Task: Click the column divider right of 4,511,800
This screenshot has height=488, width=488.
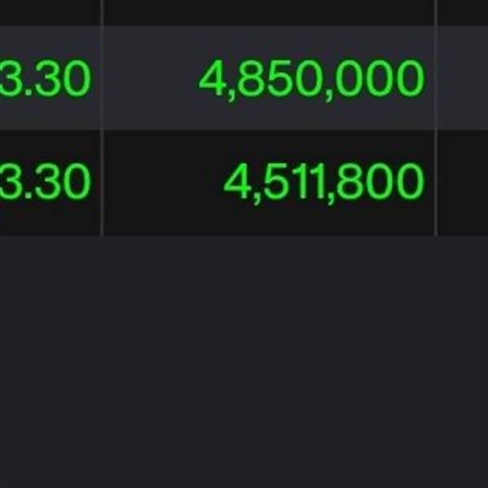Action: [436, 183]
